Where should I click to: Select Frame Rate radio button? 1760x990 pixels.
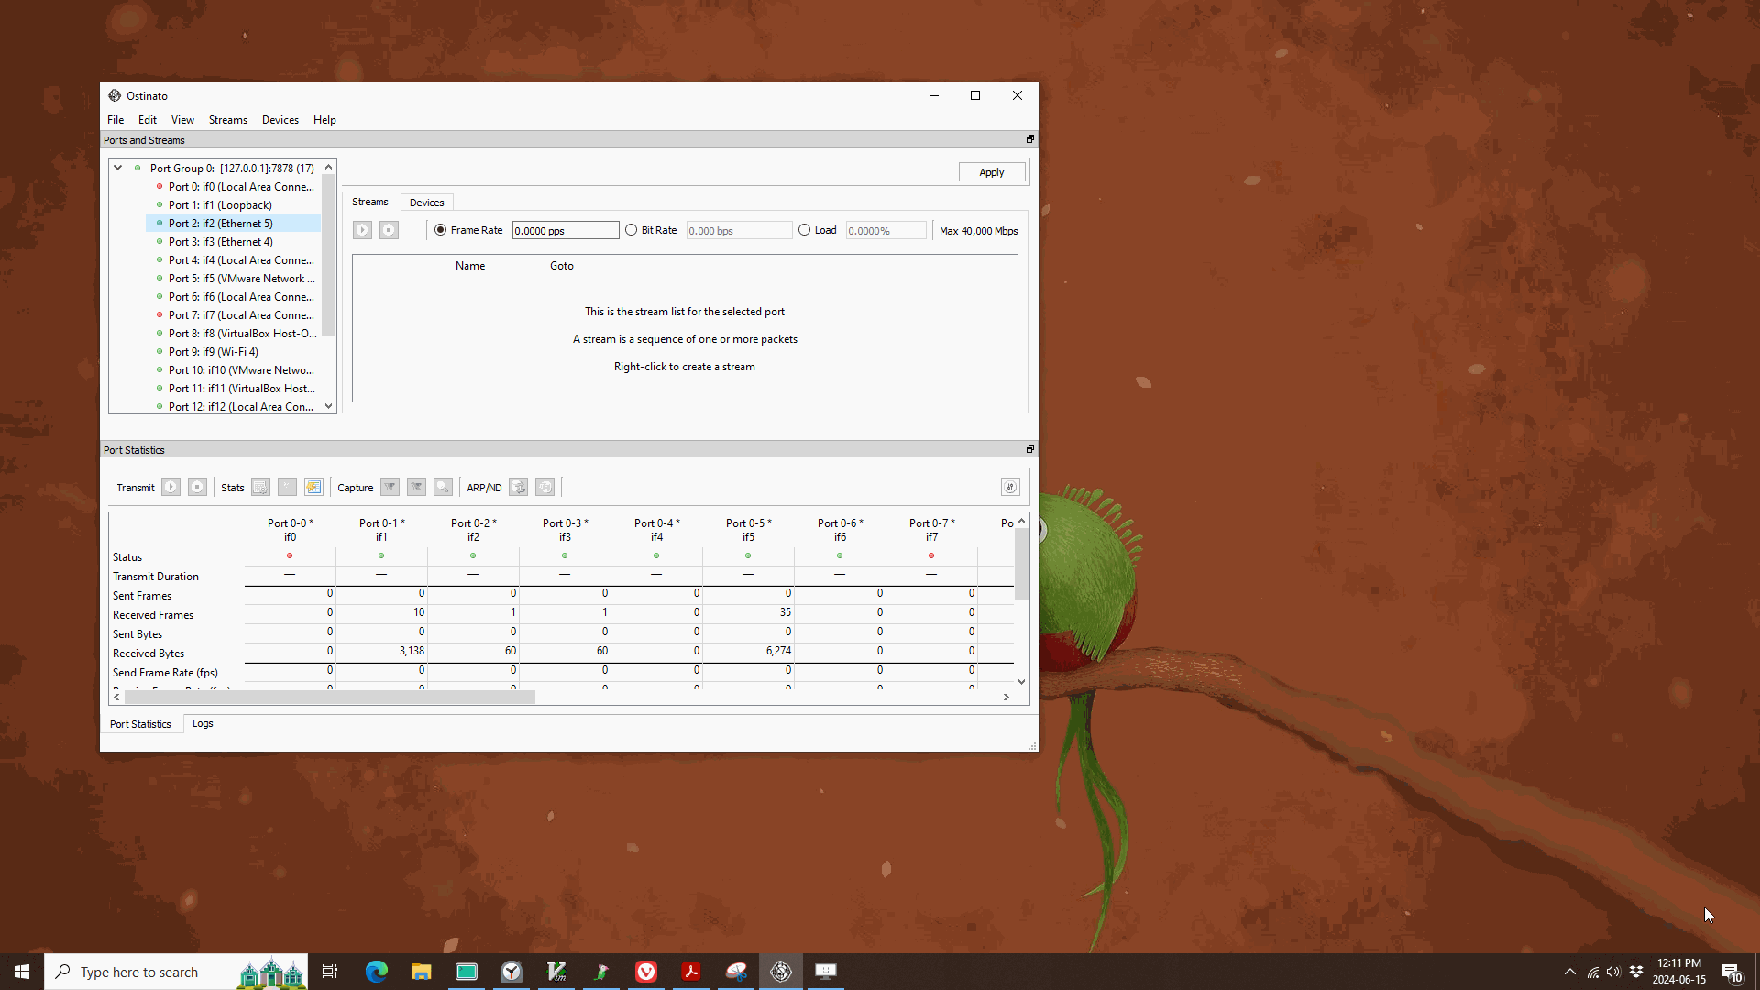click(440, 230)
